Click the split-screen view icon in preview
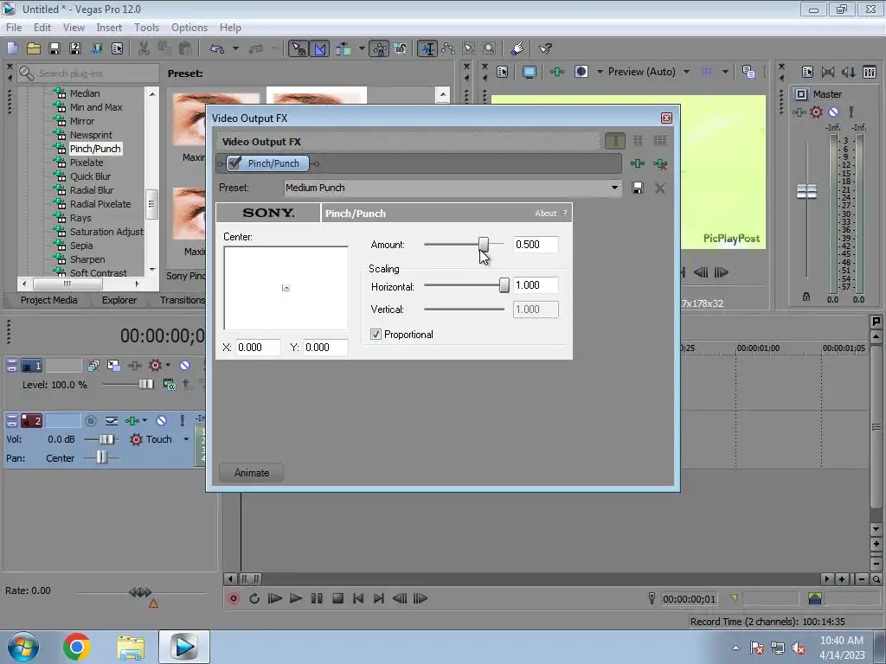The image size is (886, 664). click(x=581, y=72)
